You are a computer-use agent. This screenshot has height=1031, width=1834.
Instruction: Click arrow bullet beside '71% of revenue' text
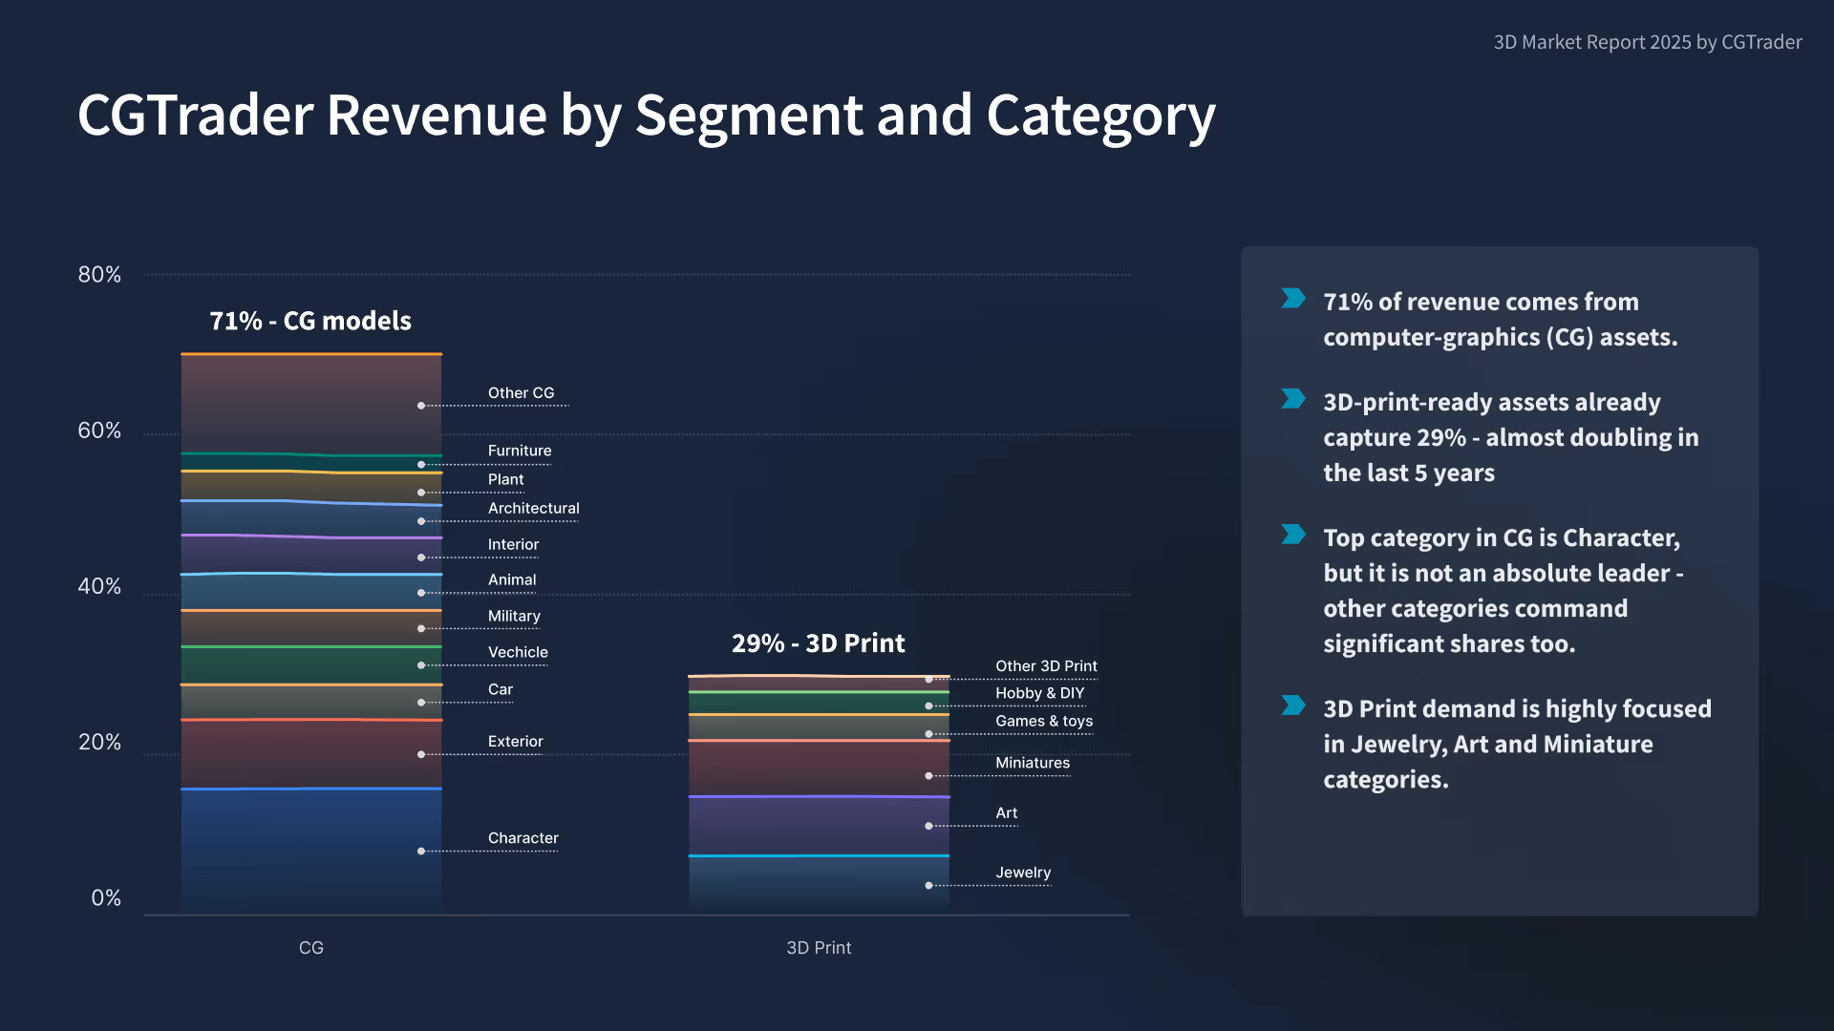tap(1293, 299)
